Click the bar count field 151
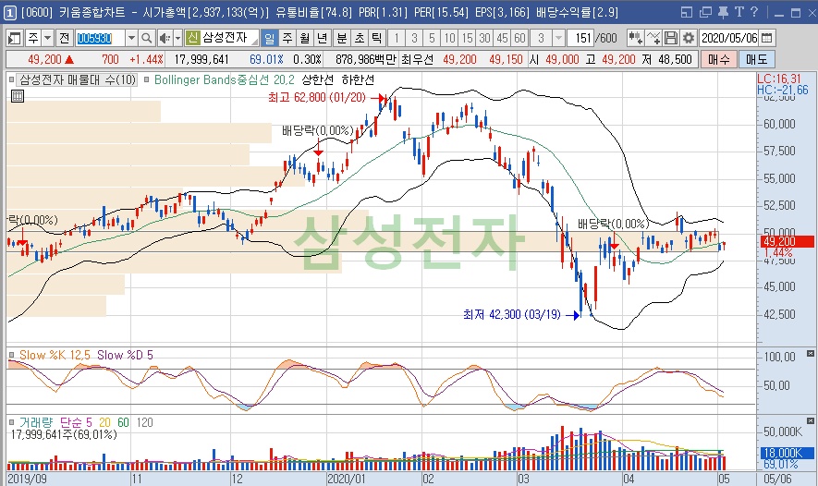This screenshot has height=486, width=818. pyautogui.click(x=582, y=38)
